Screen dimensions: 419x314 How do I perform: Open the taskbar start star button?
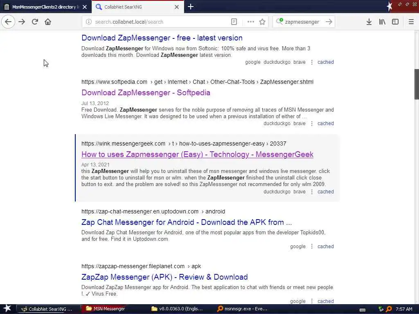coord(7,309)
